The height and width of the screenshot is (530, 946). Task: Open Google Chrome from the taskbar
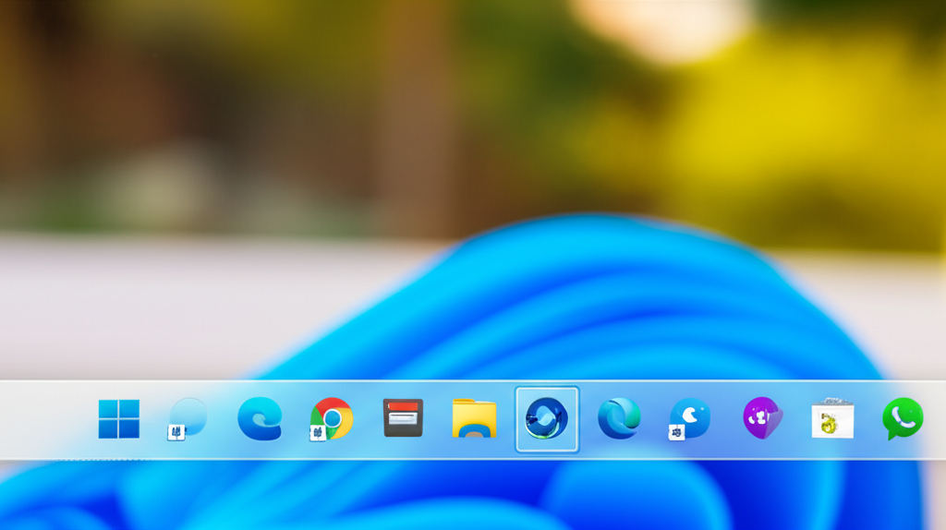333,417
